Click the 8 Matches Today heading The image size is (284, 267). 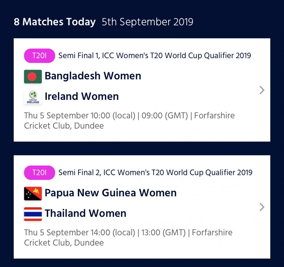click(55, 22)
